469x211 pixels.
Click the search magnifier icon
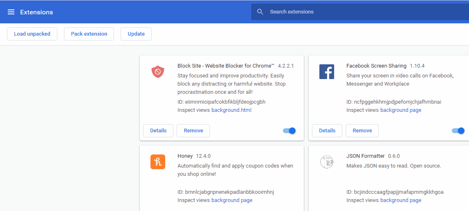coord(260,12)
